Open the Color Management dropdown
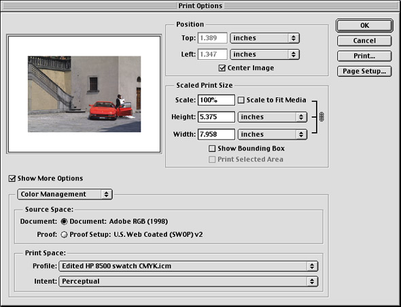The height and width of the screenshot is (307, 401). pos(65,194)
